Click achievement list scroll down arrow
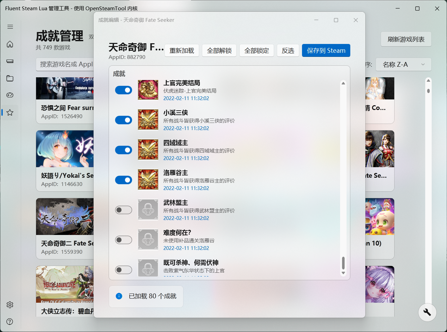 pos(343,273)
